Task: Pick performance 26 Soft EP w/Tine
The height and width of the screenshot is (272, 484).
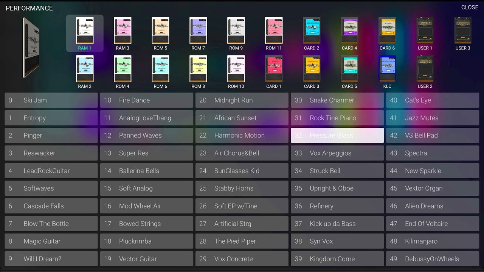Action: (x=242, y=206)
